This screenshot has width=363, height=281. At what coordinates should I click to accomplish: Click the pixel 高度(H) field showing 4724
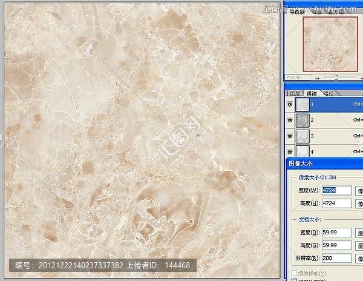click(337, 203)
